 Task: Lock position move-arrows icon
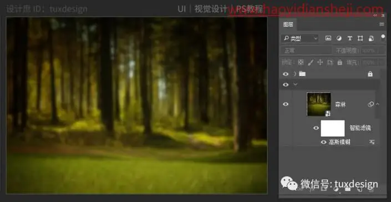pyautogui.click(x=320, y=62)
